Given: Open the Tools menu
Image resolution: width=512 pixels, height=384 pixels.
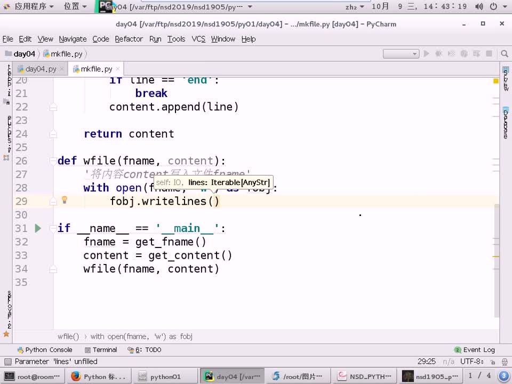Looking at the screenshot, I should [177, 39].
